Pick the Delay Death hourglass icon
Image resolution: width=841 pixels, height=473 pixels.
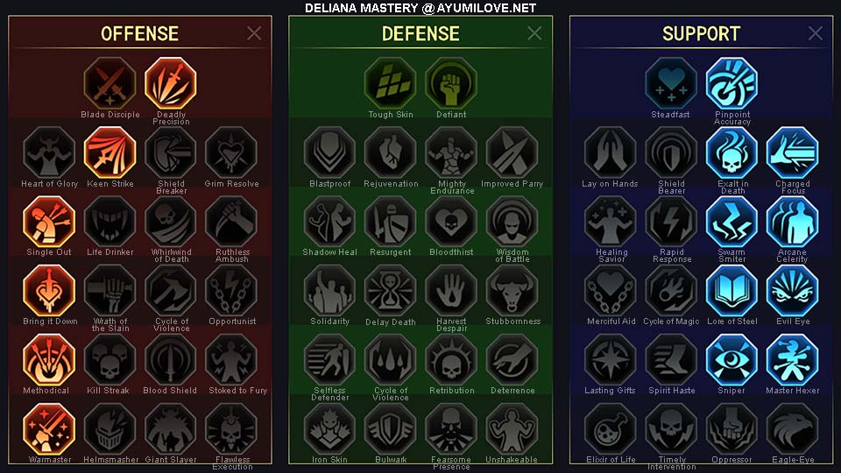[x=391, y=291]
